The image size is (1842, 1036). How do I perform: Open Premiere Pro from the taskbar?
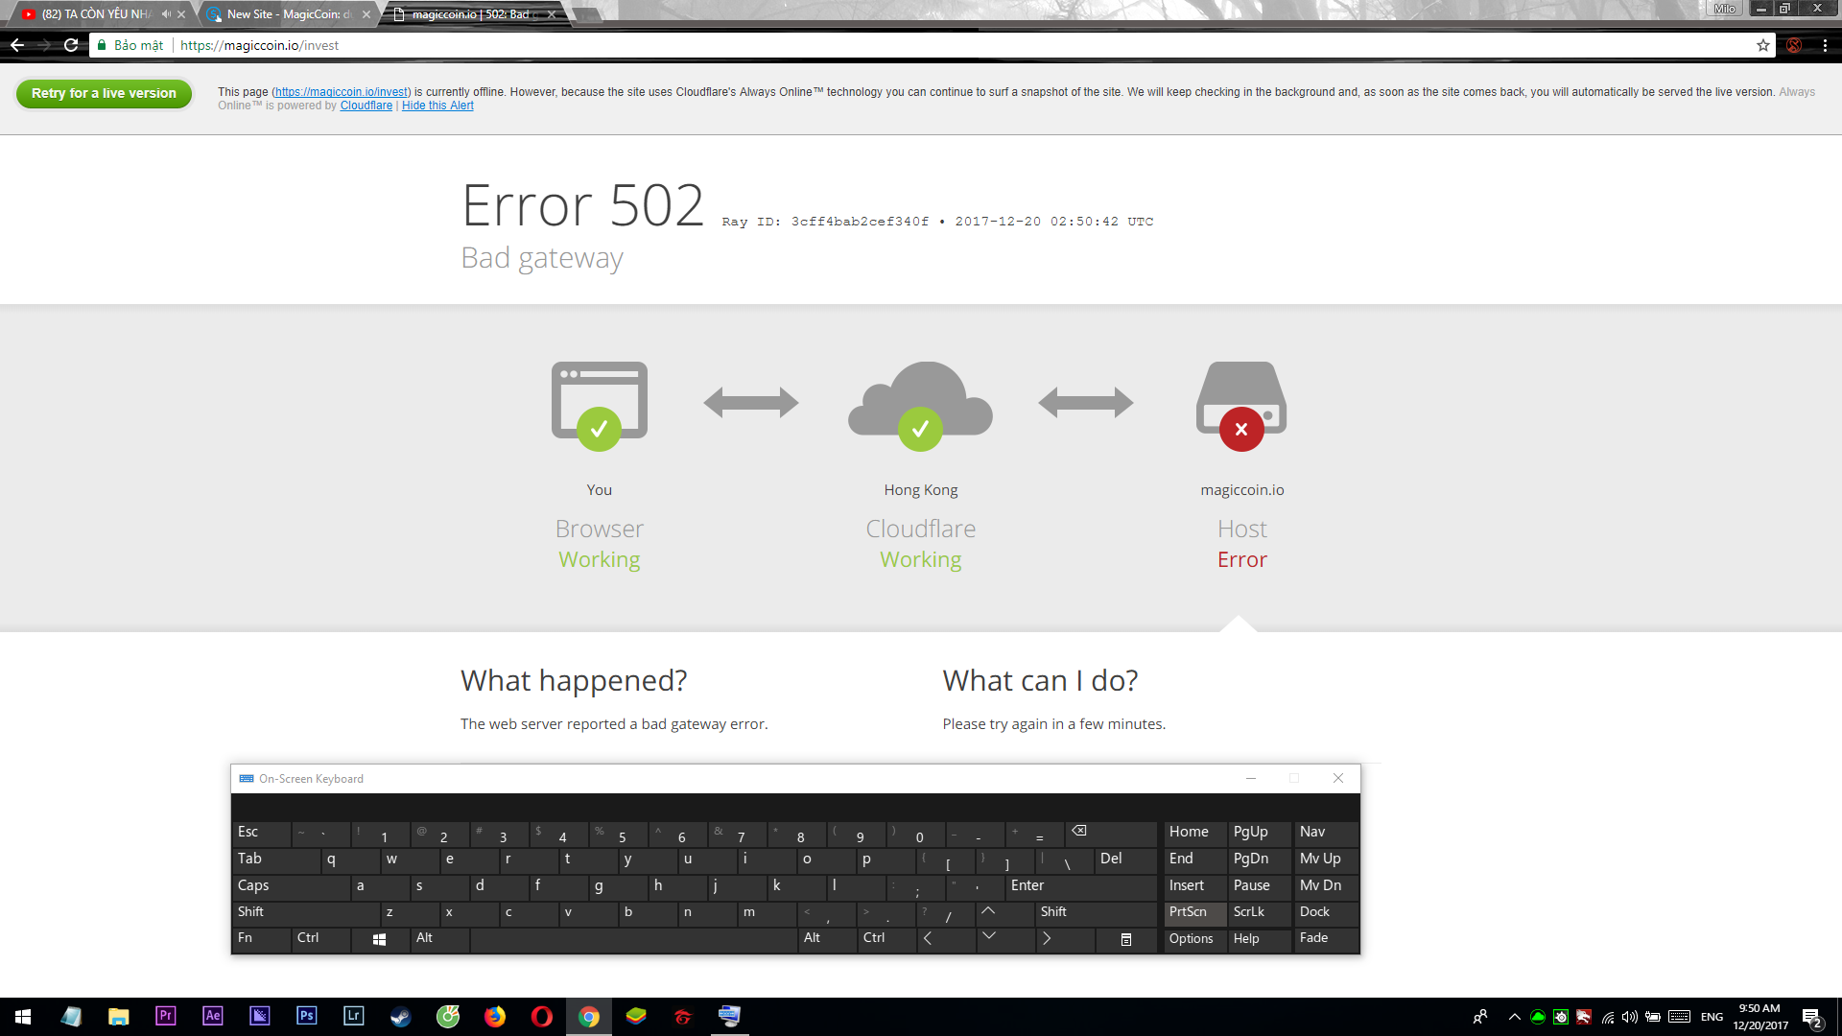(165, 1016)
